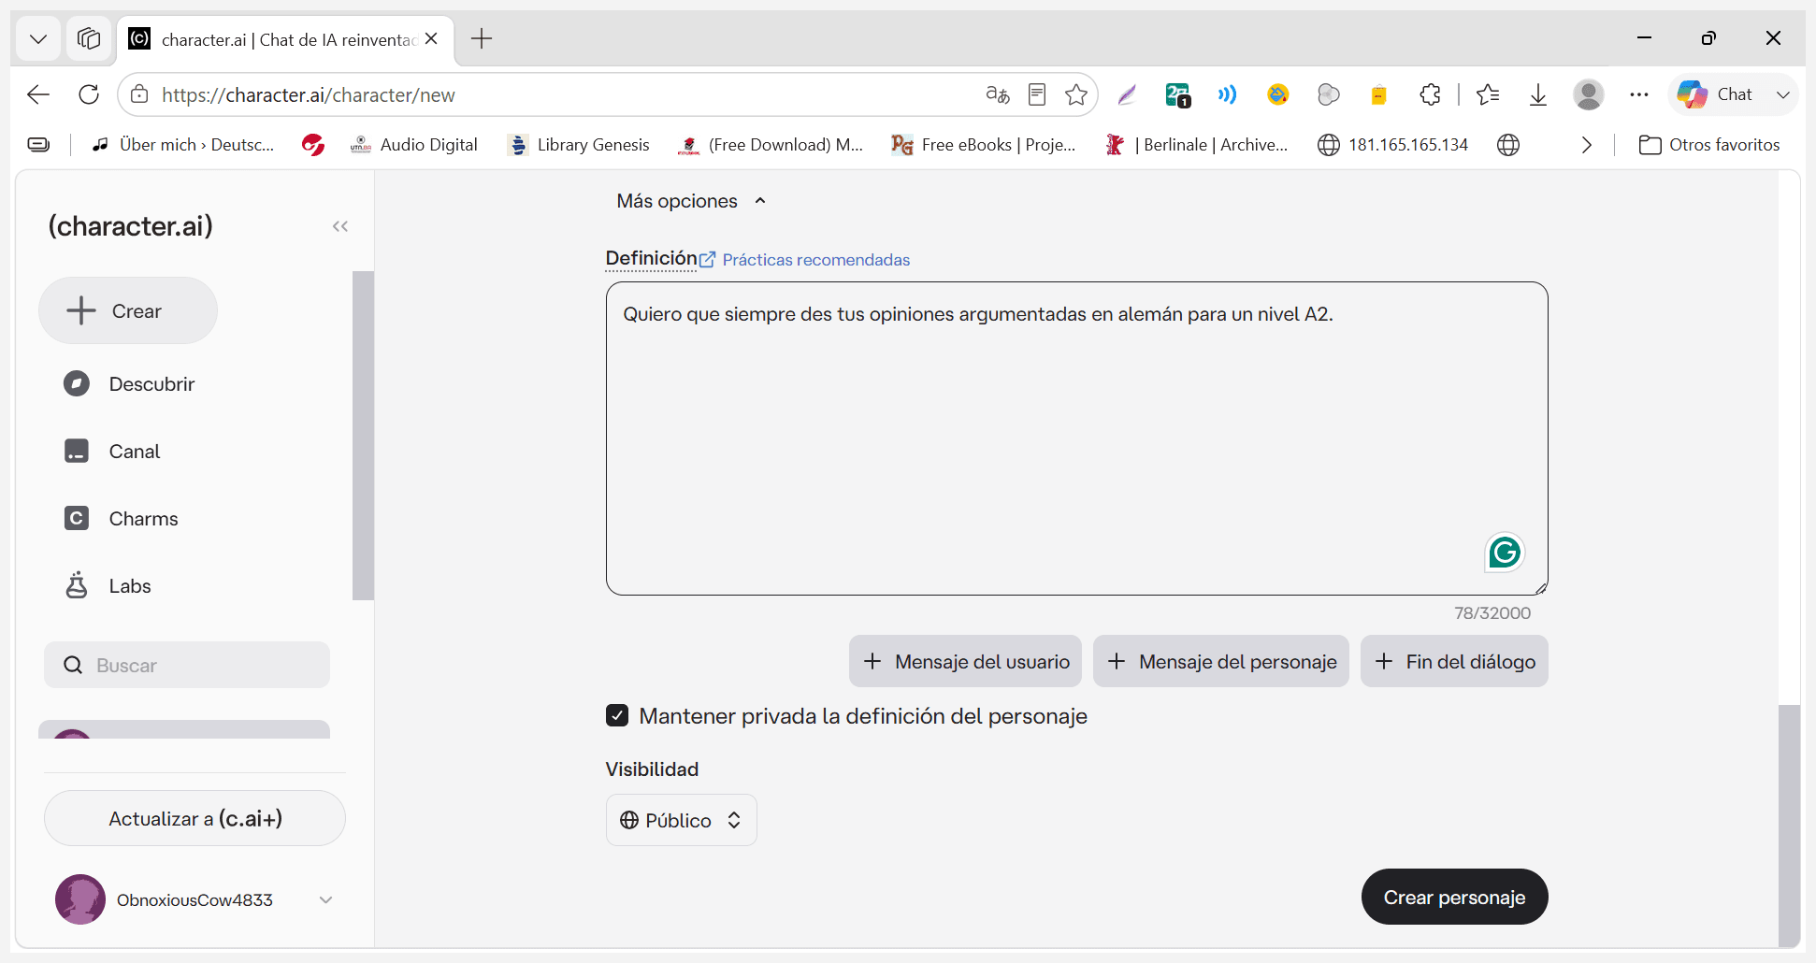Open the Charms sidebar item
Screen dimensions: 1816x963
(x=143, y=519)
